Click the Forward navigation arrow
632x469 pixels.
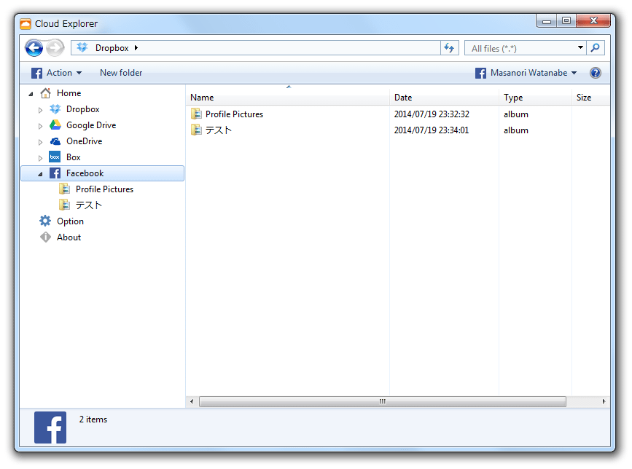click(x=55, y=48)
